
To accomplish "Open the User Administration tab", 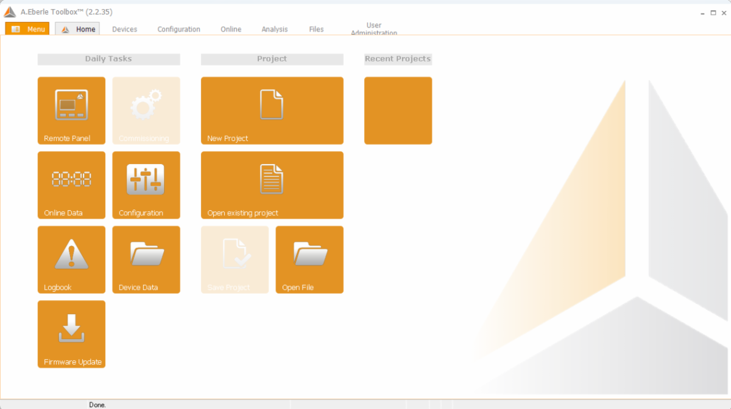I will pos(373,29).
